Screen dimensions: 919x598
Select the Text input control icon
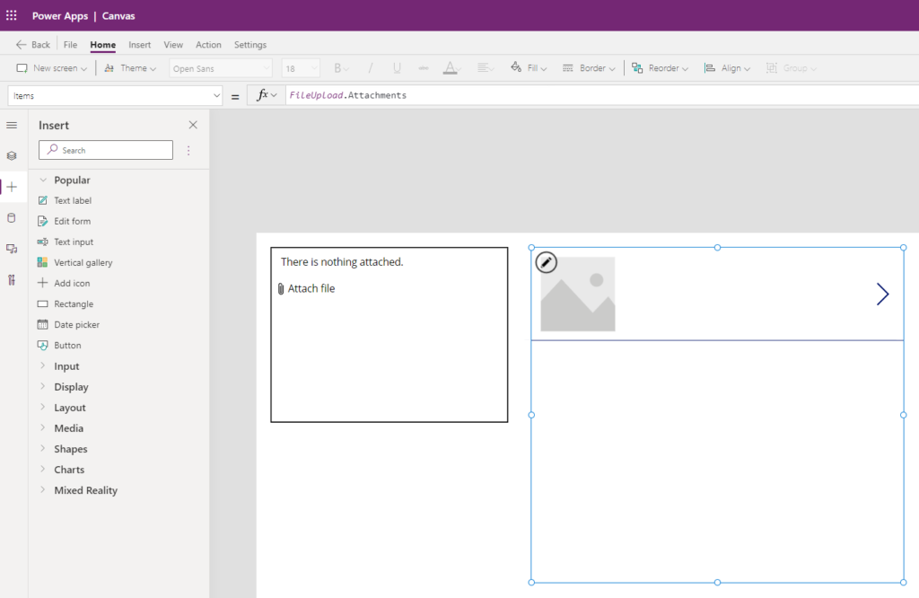pyautogui.click(x=42, y=241)
